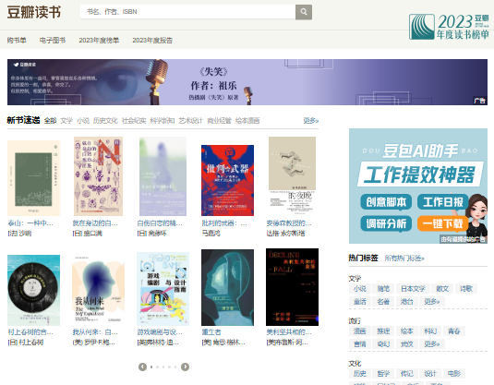This screenshot has height=385, width=494.
Task: Select the 武侠 tag
Action: click(x=406, y=344)
